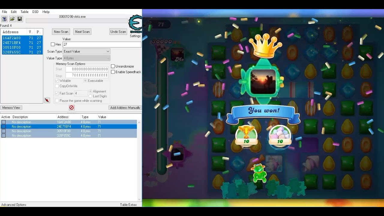Activate the 30510F00 entry checkbox
Viewport: 384px width, 216px height.
pos(4,131)
